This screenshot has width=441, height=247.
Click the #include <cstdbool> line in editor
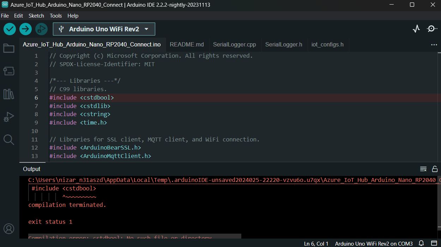81,97
